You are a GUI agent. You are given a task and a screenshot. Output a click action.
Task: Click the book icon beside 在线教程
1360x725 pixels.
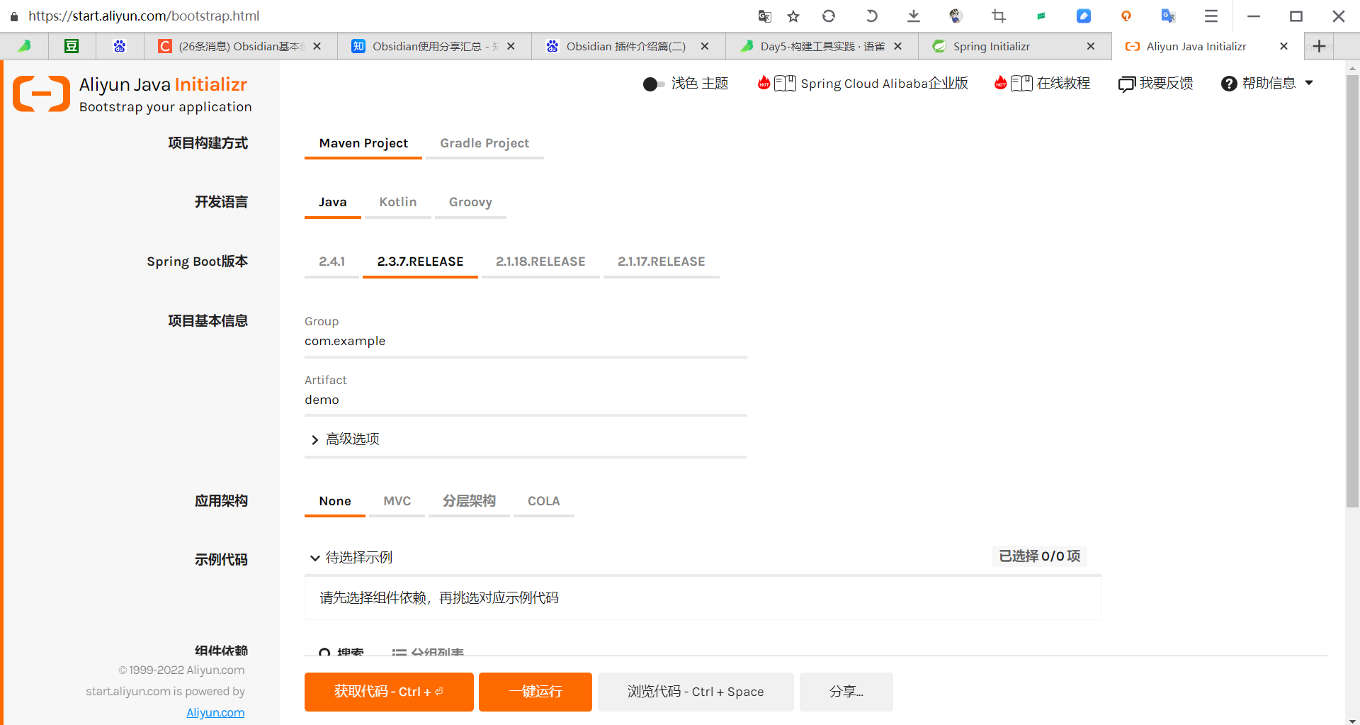pyautogui.click(x=1021, y=84)
